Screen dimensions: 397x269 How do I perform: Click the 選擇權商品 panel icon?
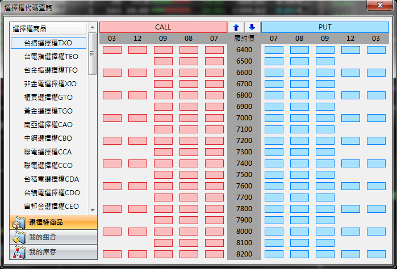click(x=19, y=222)
